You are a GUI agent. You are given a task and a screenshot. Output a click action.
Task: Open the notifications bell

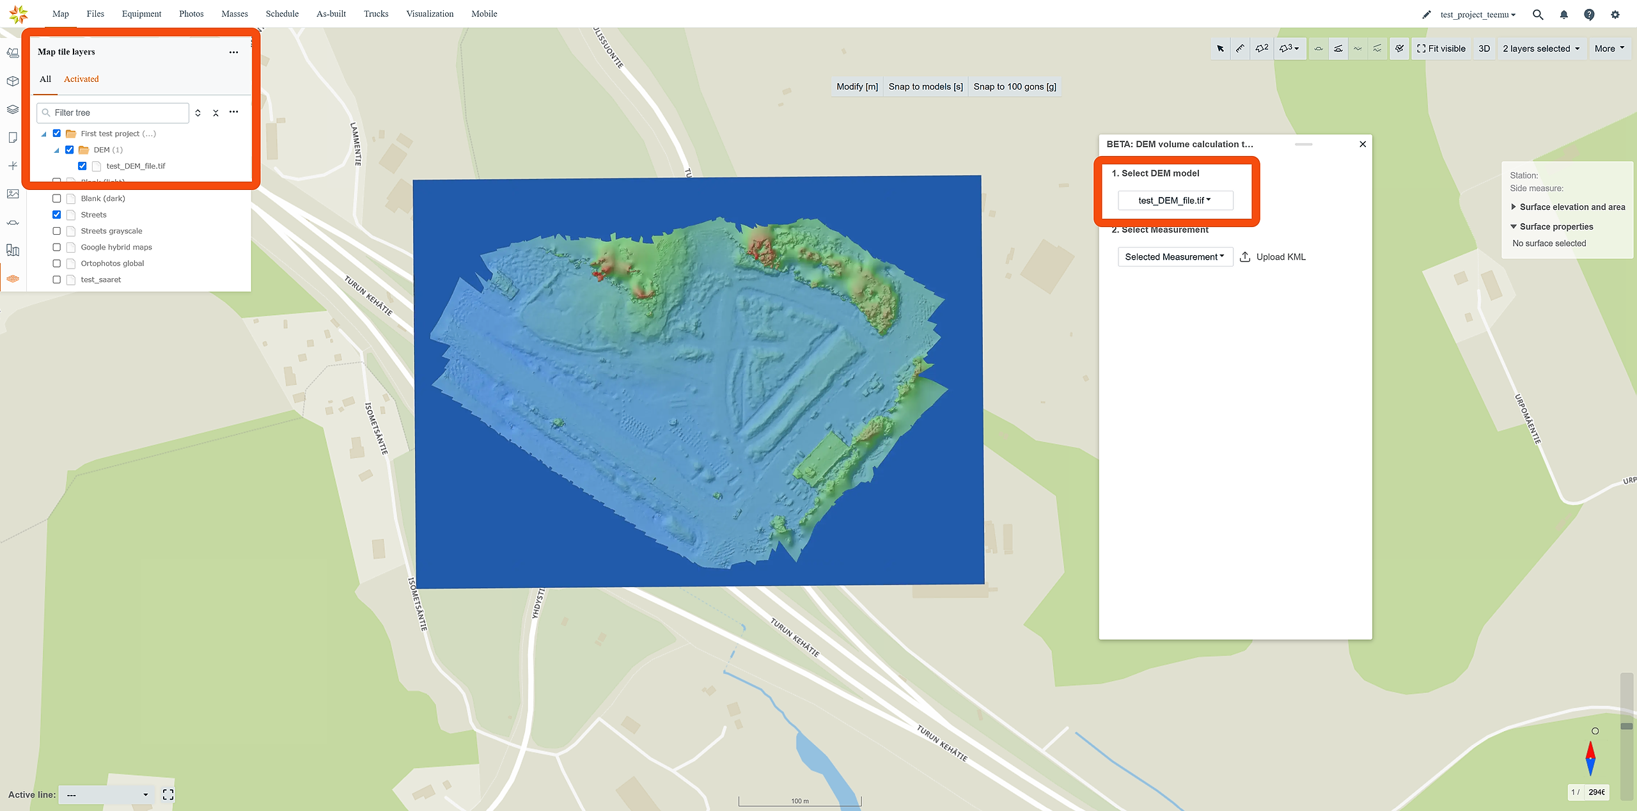[x=1563, y=15]
